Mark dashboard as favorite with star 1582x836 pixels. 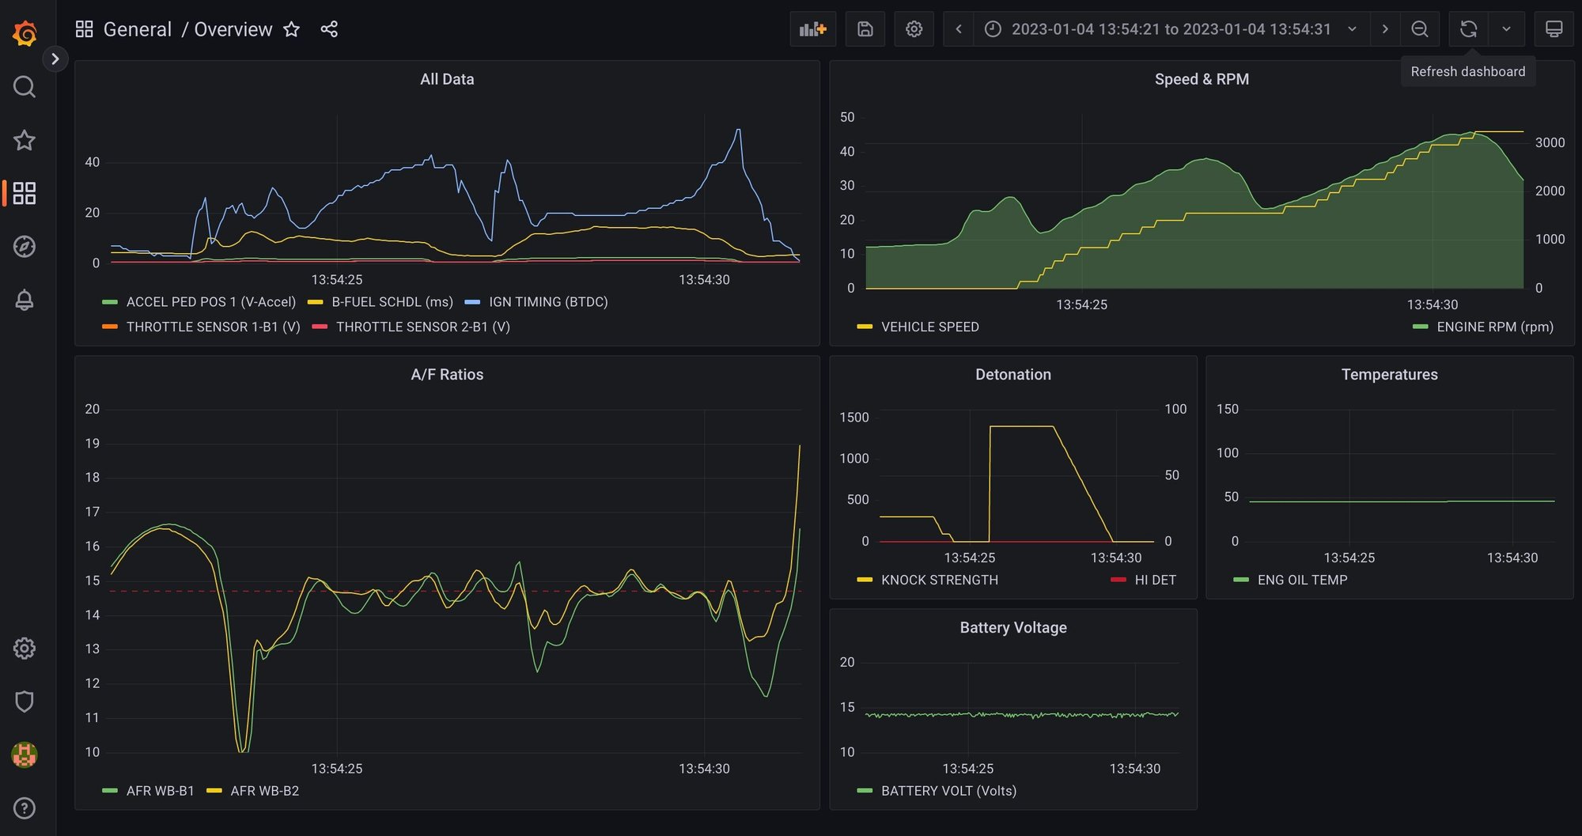point(292,29)
